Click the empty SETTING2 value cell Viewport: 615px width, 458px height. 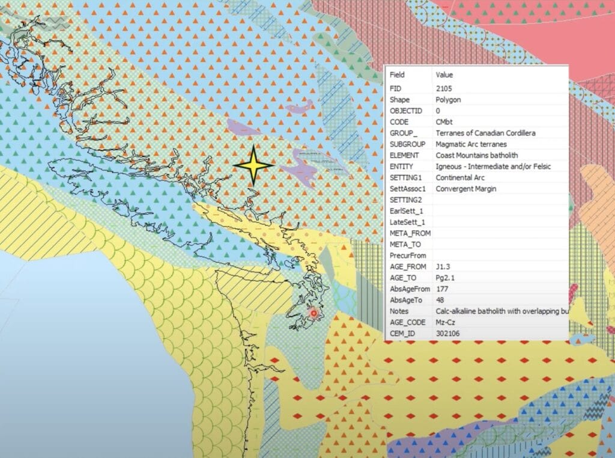tap(498, 200)
